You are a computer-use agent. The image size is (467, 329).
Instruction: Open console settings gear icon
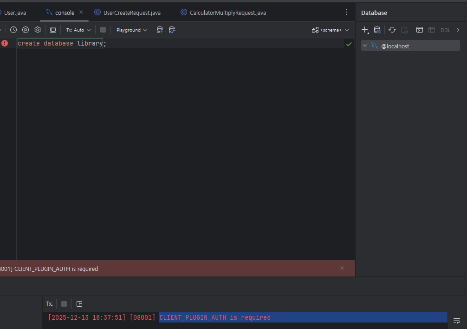pyautogui.click(x=38, y=30)
